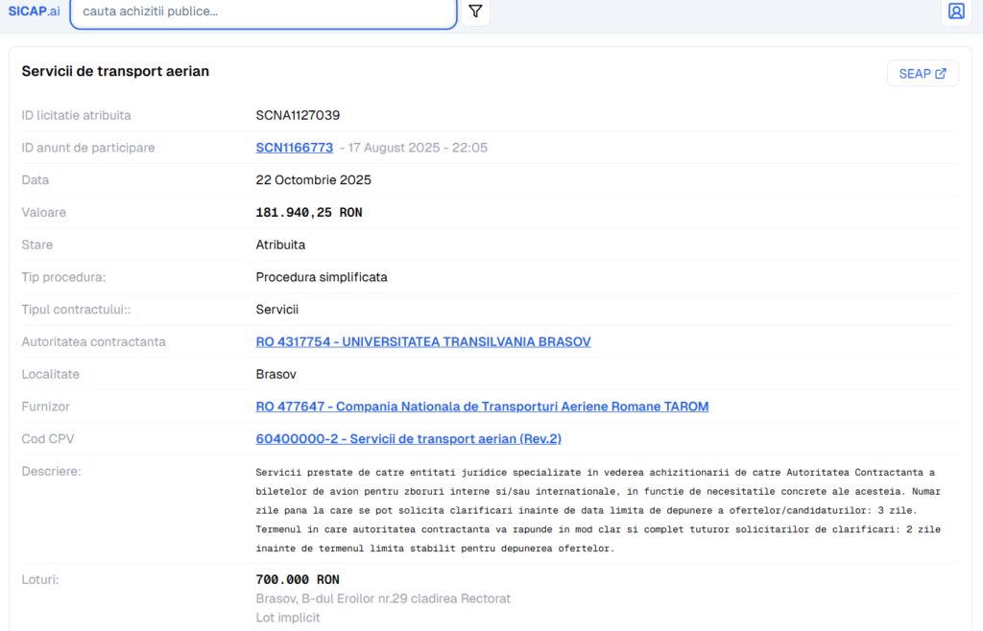The height and width of the screenshot is (631, 983).
Task: Focus the 'cauta achizitii publice' search field
Action: [x=262, y=12]
